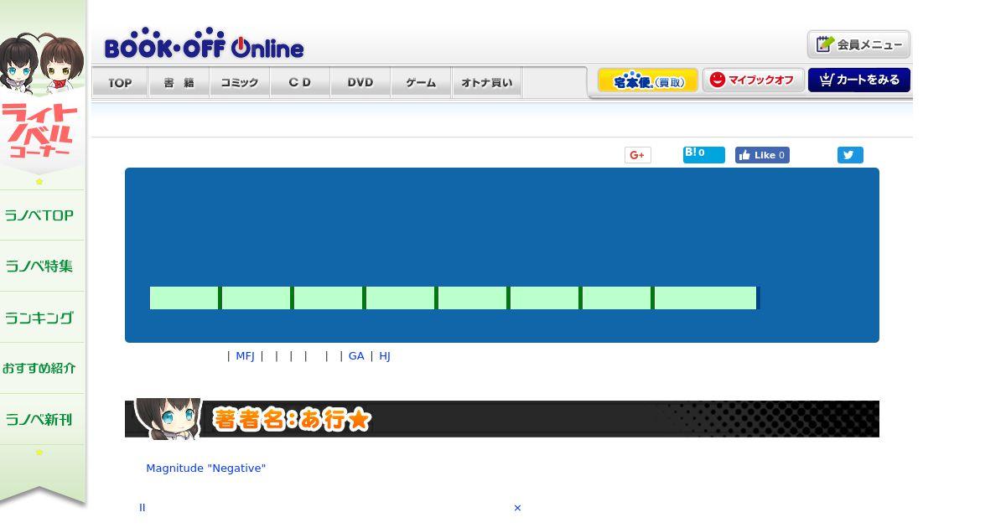Open the CD tab

pyautogui.click(x=300, y=83)
